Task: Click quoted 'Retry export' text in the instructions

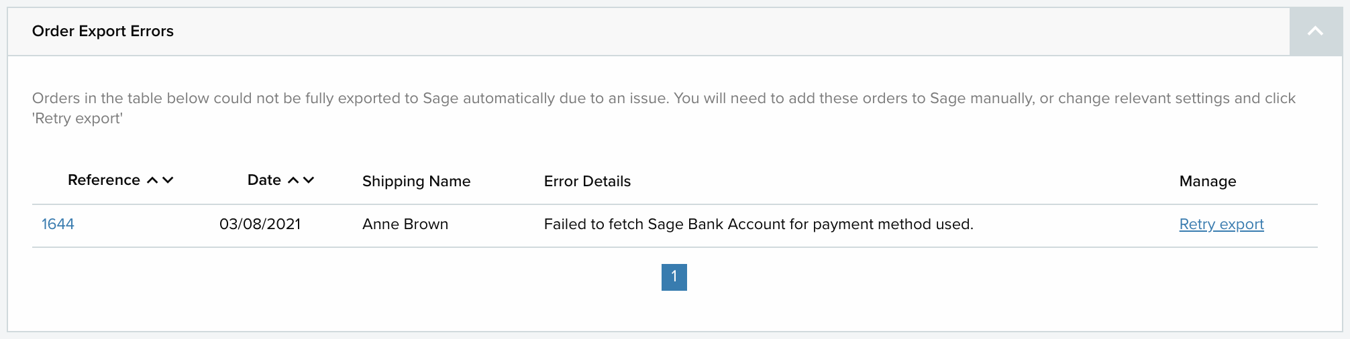Action: tap(78, 119)
